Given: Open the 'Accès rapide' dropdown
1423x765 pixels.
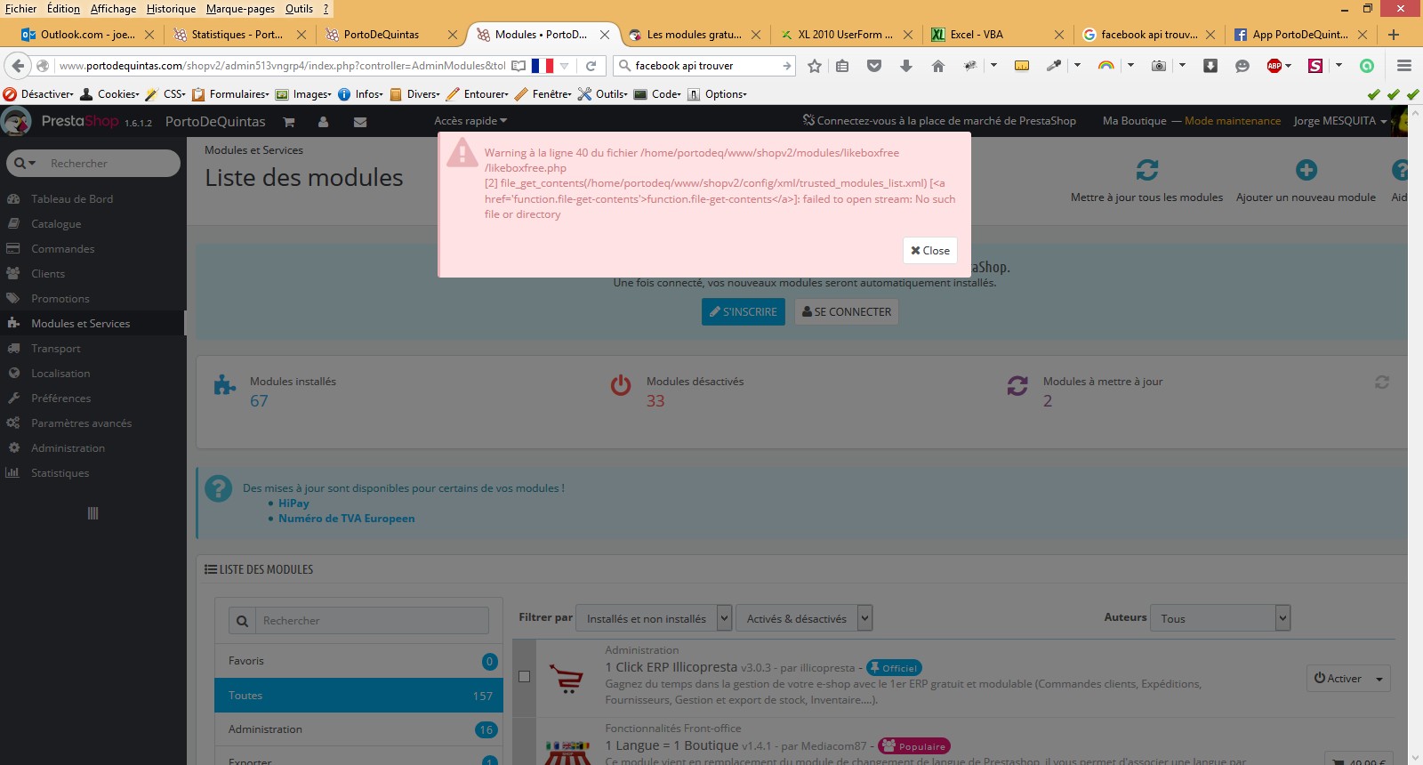Looking at the screenshot, I should pyautogui.click(x=470, y=121).
